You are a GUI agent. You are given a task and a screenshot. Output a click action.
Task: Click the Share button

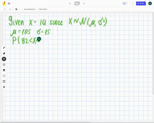coord(141,4)
